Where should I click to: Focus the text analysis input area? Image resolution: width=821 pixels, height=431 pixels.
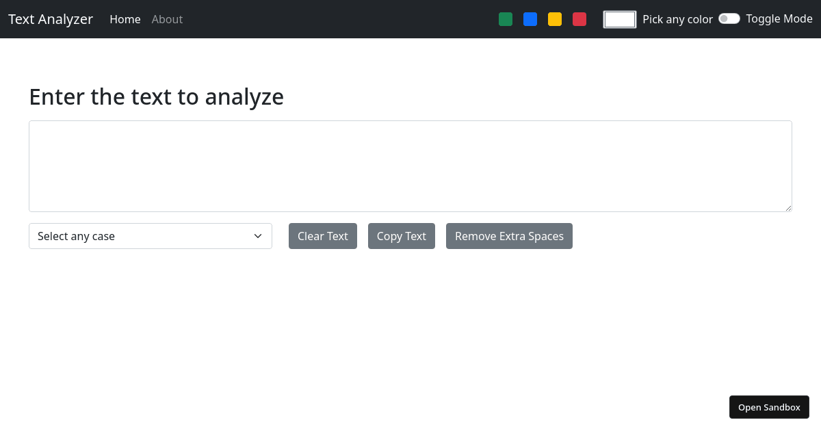point(410,166)
